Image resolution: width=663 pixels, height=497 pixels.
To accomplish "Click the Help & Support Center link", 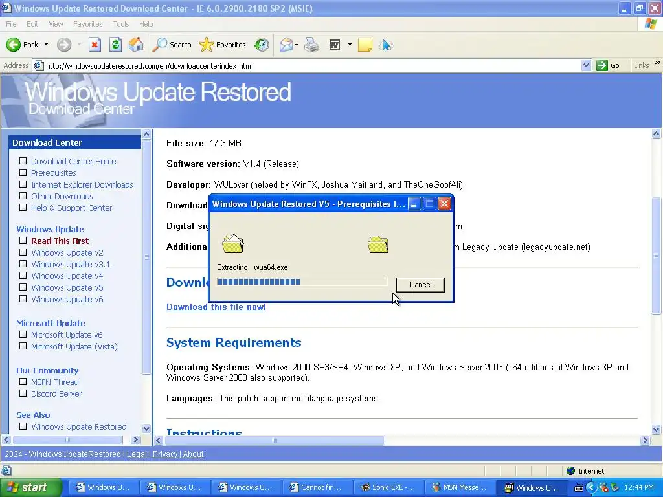I will tap(71, 208).
